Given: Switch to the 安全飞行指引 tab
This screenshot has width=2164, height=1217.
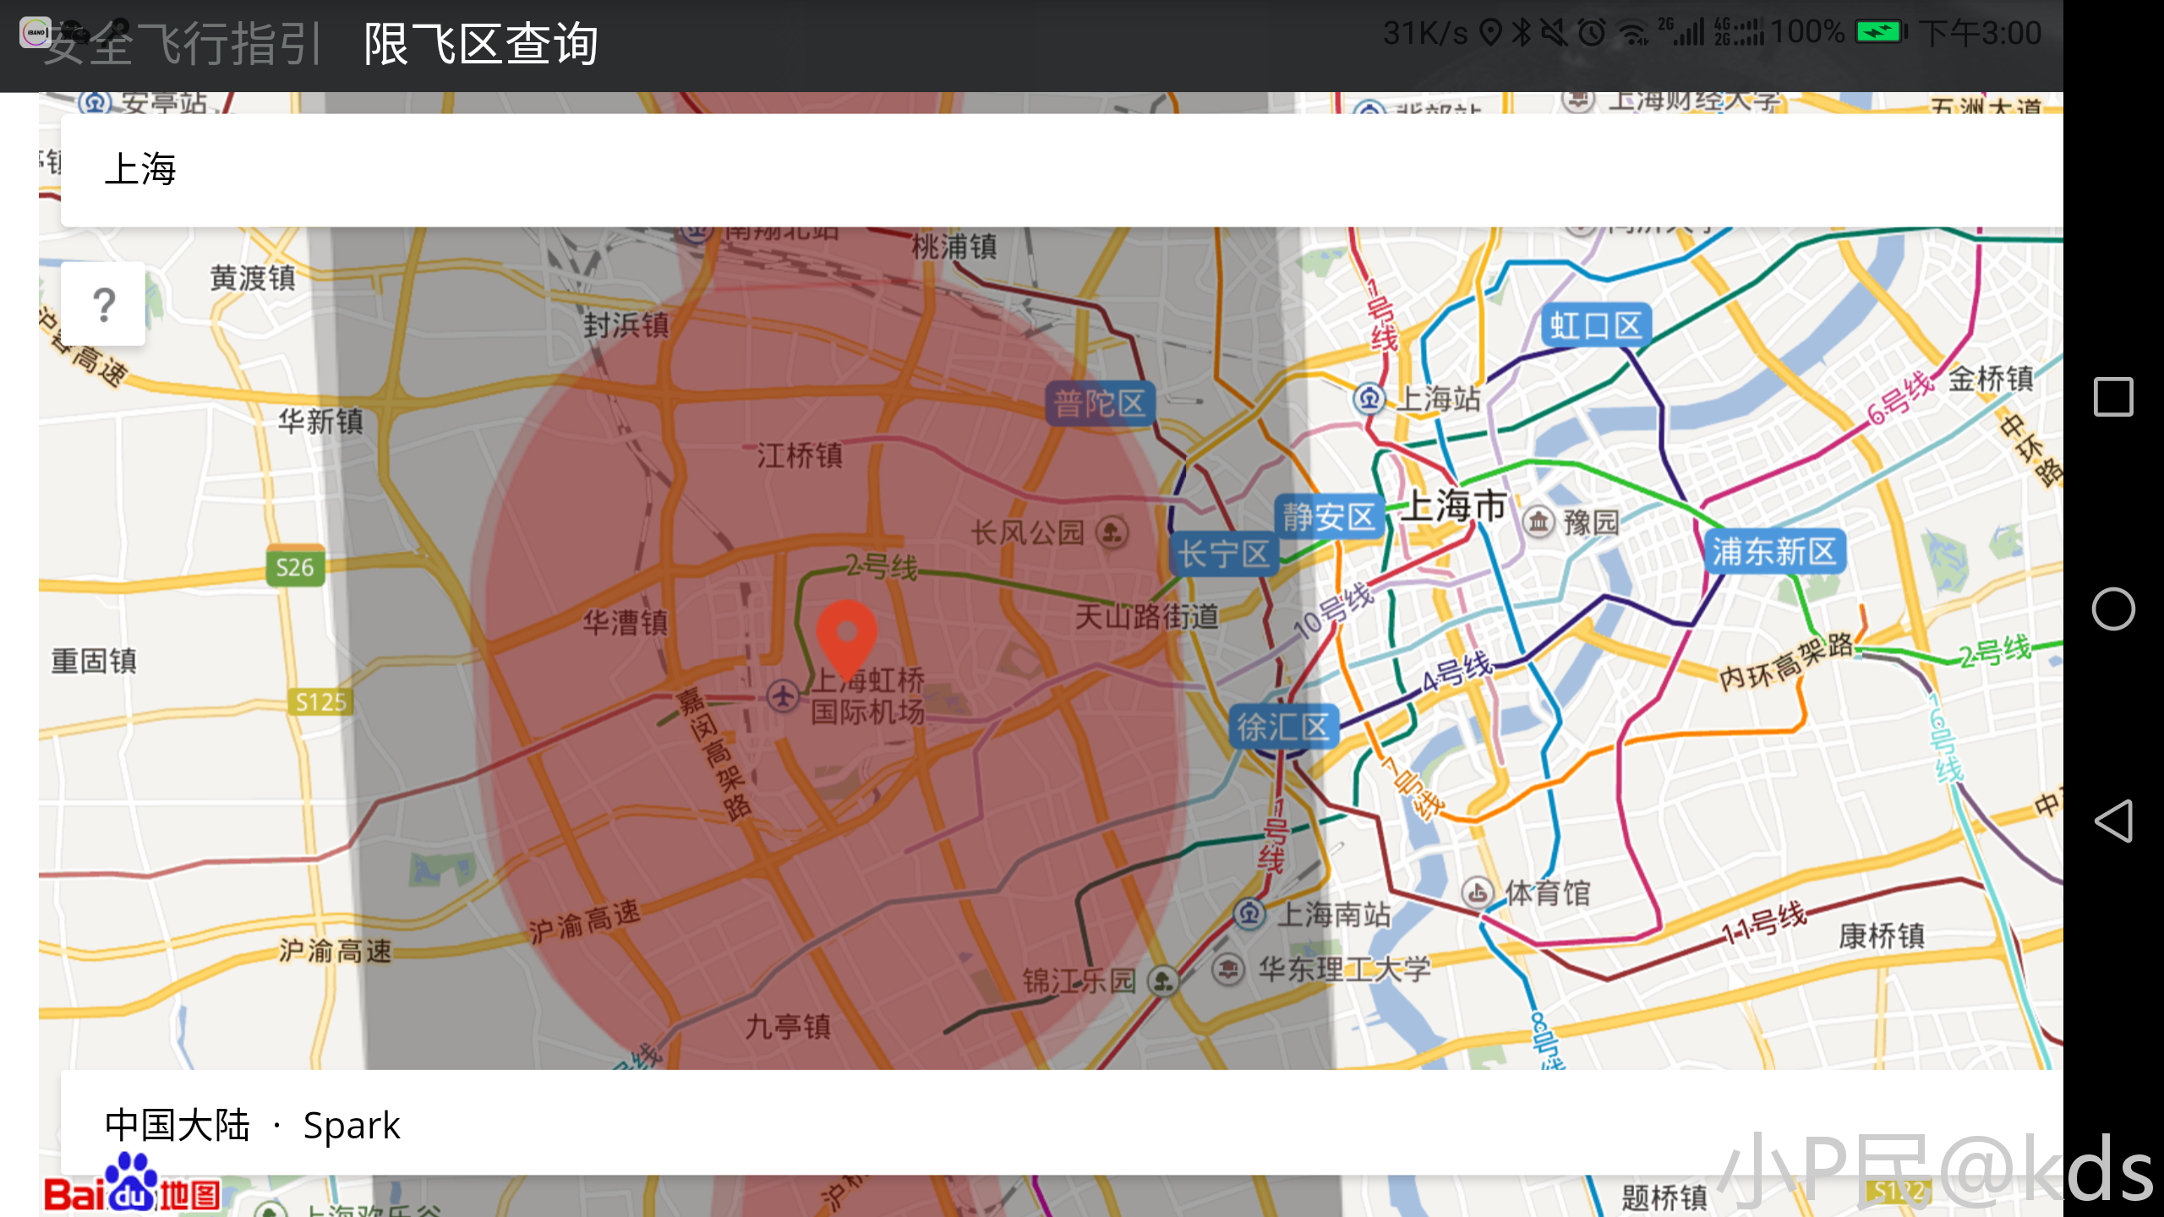Looking at the screenshot, I should click(x=182, y=44).
